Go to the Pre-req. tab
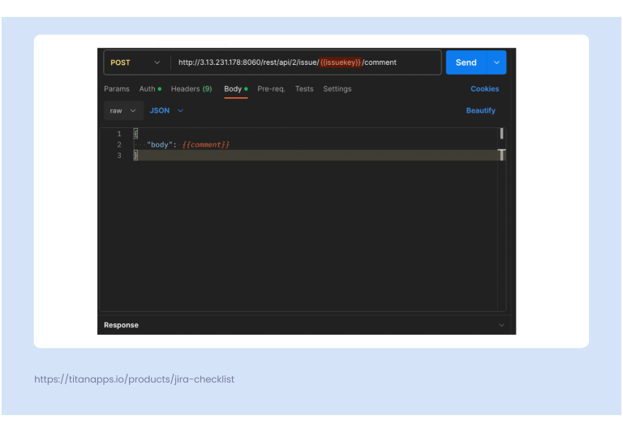Image resolution: width=623 pixels, height=432 pixels. (271, 89)
